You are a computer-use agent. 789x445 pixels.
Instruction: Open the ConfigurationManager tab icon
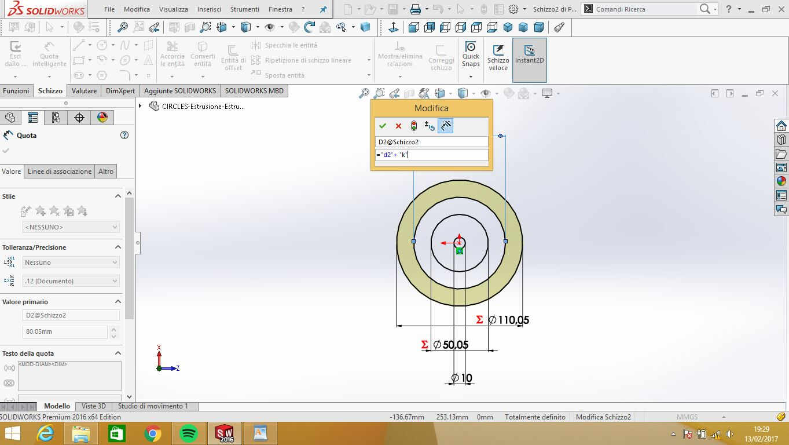click(x=56, y=118)
